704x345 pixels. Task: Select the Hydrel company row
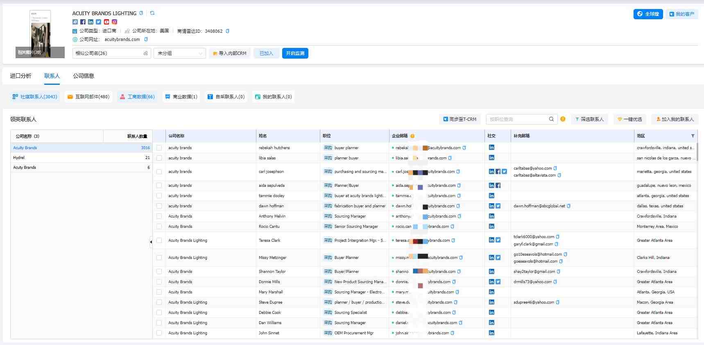click(81, 158)
